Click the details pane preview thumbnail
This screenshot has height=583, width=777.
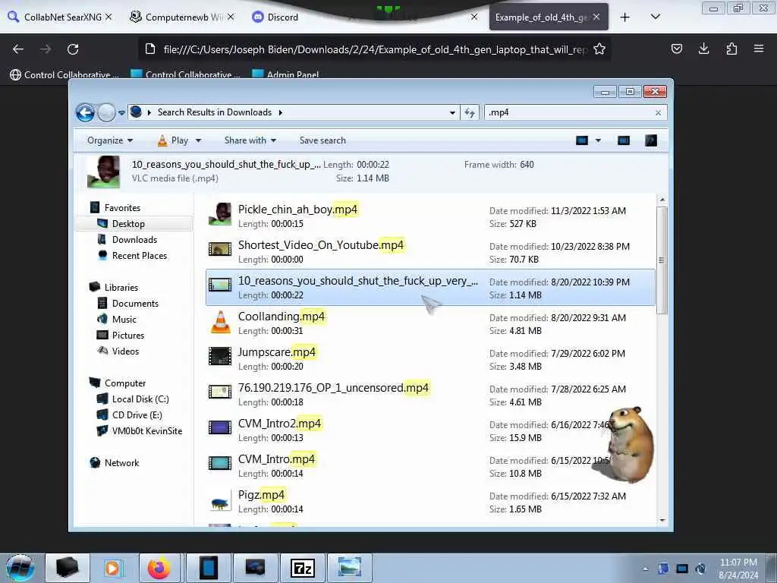(x=103, y=172)
